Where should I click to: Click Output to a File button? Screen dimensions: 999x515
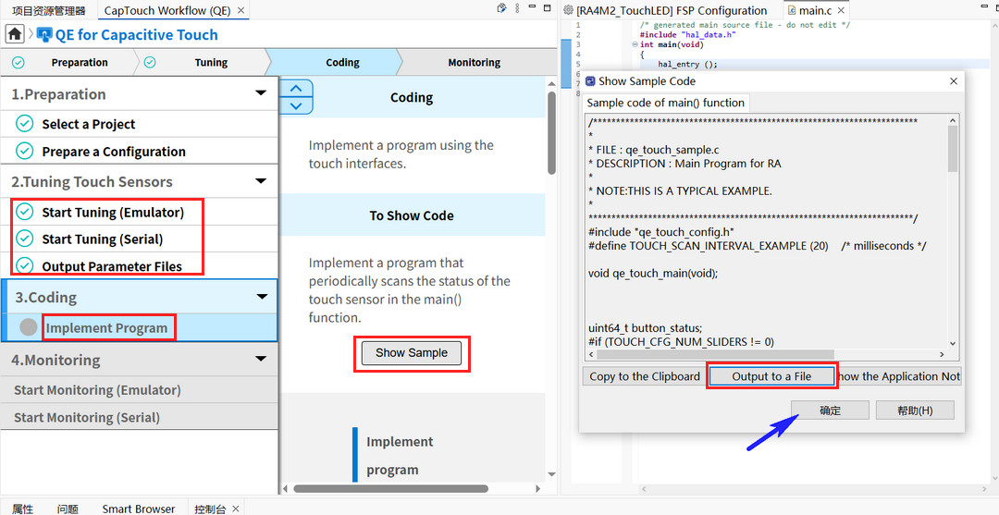pos(771,376)
